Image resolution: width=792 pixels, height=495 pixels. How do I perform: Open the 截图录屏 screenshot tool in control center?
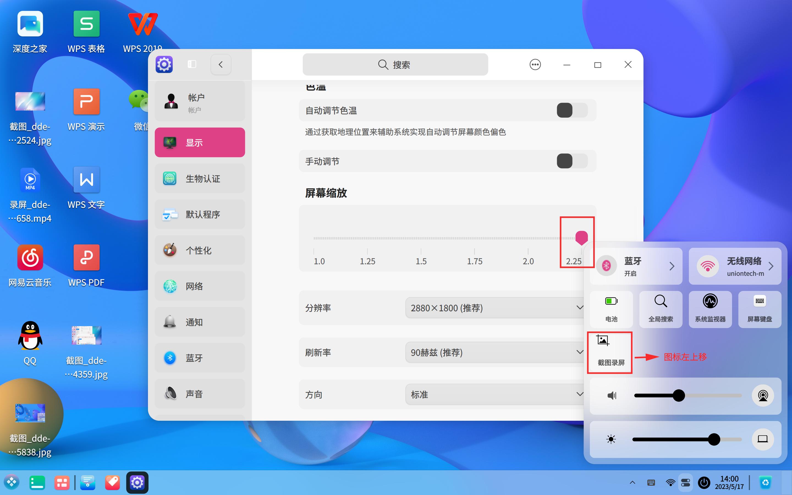click(610, 352)
